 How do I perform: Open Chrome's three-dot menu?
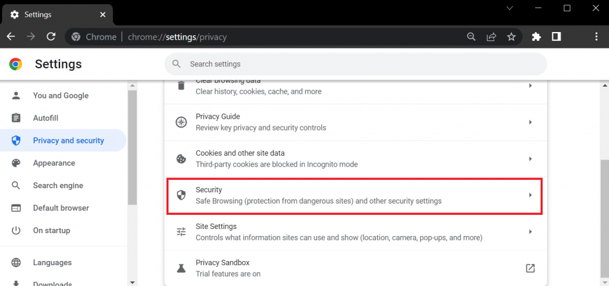(597, 37)
